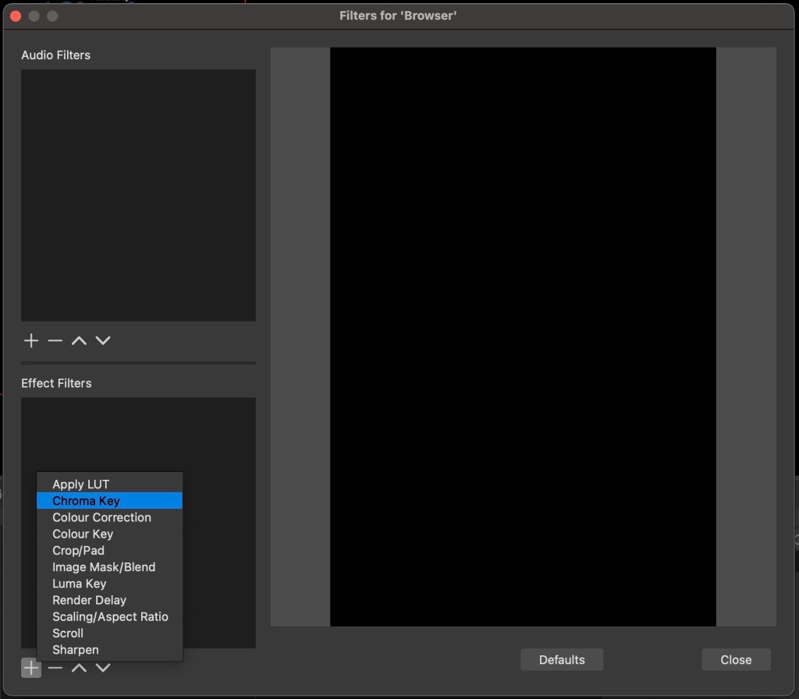Move effect filter down with arrow icon
The width and height of the screenshot is (799, 699).
(103, 668)
